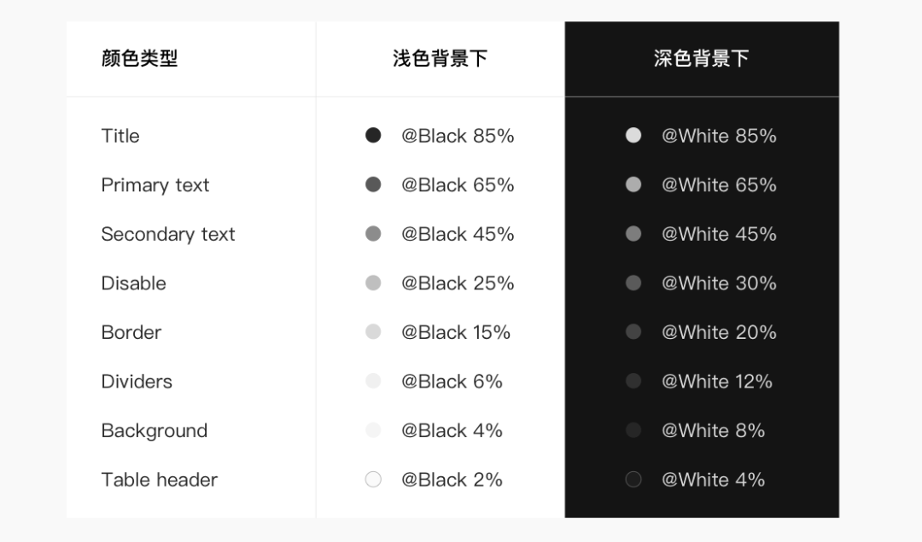This screenshot has height=542, width=922.
Task: Select the Table header row label
Action: (x=160, y=480)
